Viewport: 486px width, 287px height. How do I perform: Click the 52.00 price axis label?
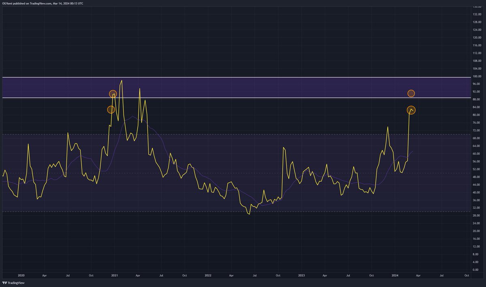[x=477, y=169]
